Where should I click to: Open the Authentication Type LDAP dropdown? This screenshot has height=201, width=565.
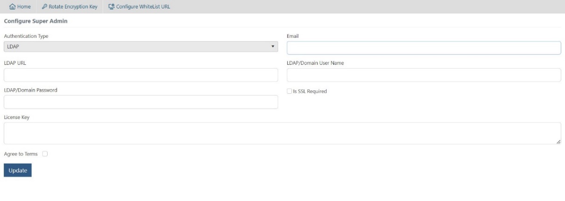(x=141, y=47)
